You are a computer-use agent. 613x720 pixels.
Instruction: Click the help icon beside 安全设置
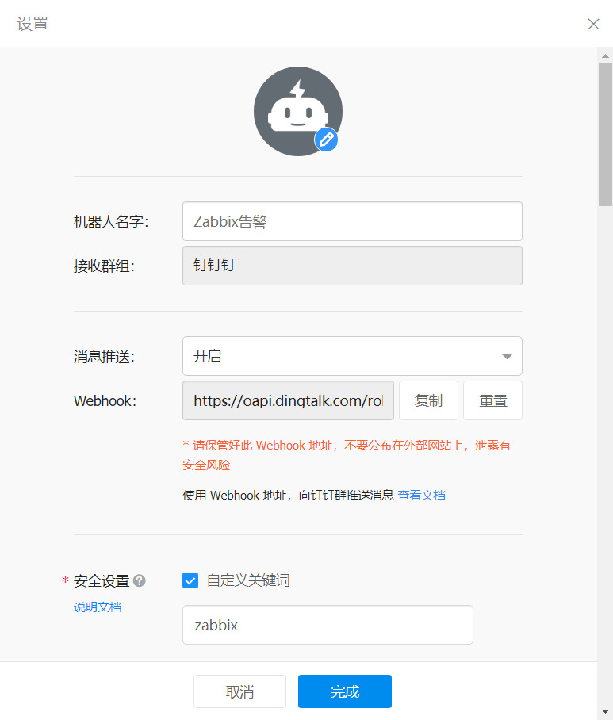tap(139, 581)
